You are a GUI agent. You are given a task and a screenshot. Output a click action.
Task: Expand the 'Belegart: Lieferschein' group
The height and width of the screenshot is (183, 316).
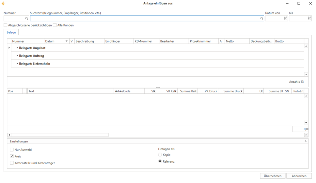coord(17,64)
